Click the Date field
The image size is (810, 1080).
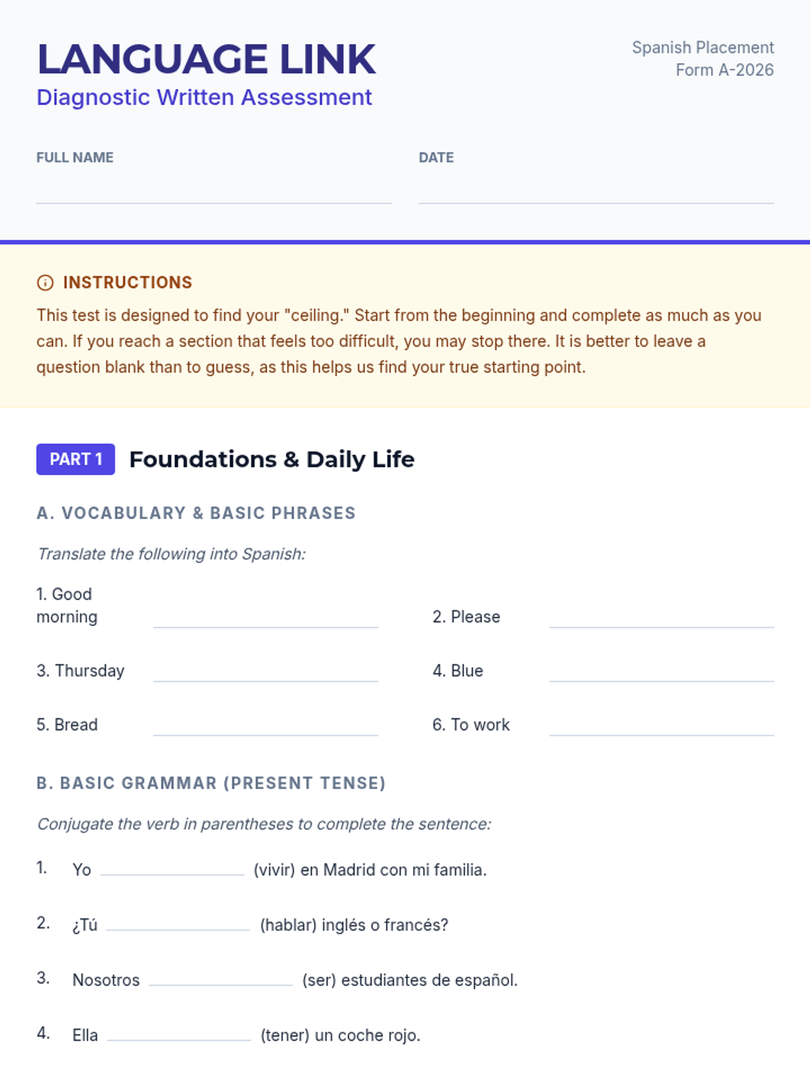tap(595, 190)
